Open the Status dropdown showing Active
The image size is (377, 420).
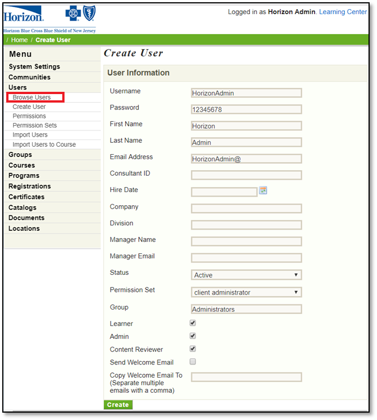pos(246,275)
